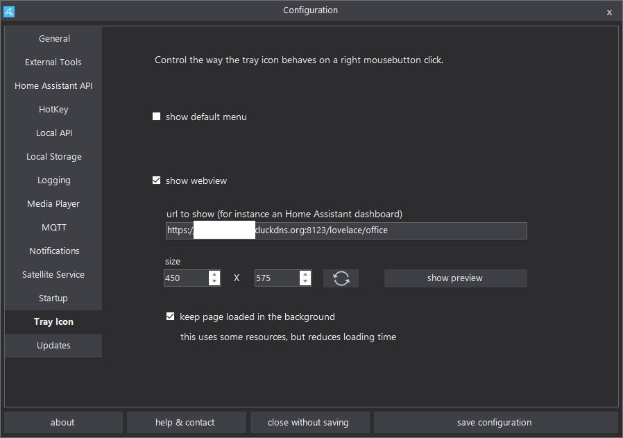Viewport: 623px width, 438px height.
Task: Click the app logo icon in title bar
Action: (x=9, y=12)
